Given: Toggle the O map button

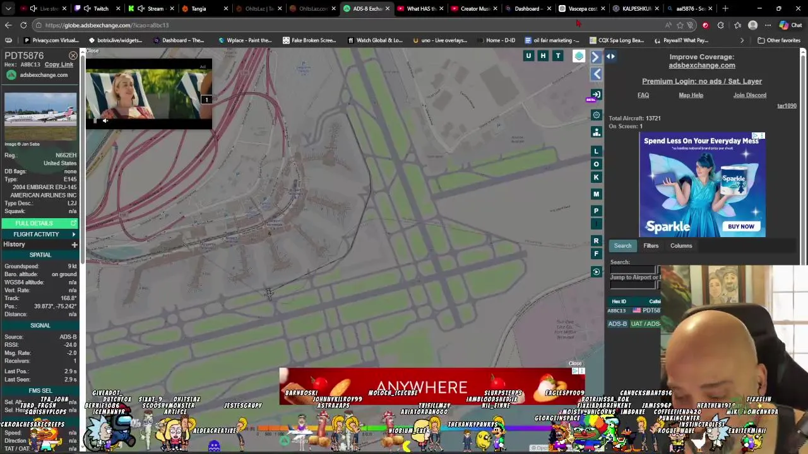Looking at the screenshot, I should pyautogui.click(x=596, y=165).
